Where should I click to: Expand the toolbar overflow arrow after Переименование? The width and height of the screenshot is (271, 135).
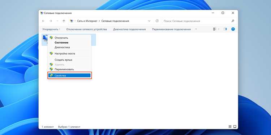(x=196, y=29)
